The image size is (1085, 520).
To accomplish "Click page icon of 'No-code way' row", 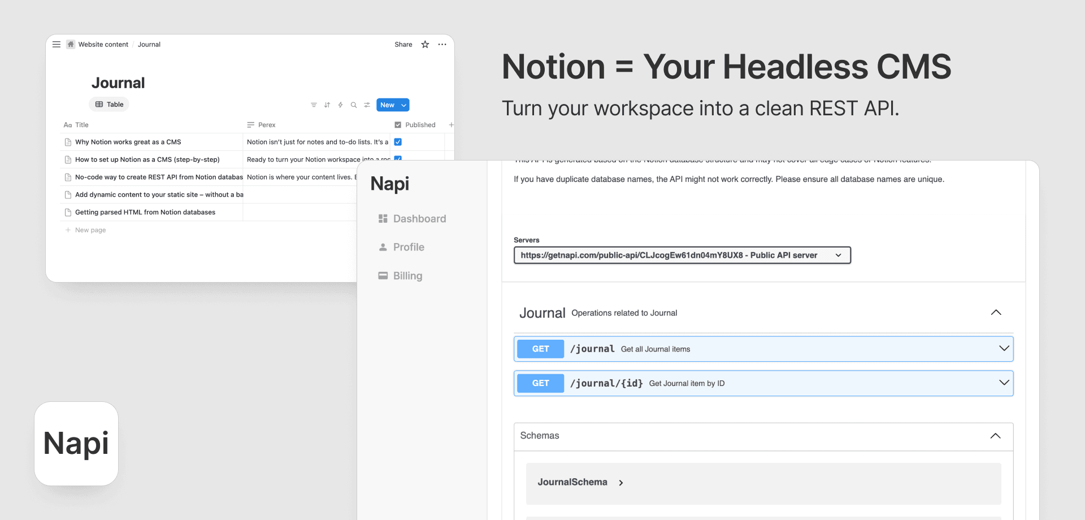I will coord(68,177).
